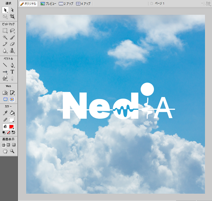Viewport: 212px width, 201px height.
Task: Pick the Crop tool
Action: coord(12,17)
